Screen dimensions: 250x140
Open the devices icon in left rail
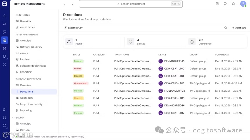coord(4,32)
